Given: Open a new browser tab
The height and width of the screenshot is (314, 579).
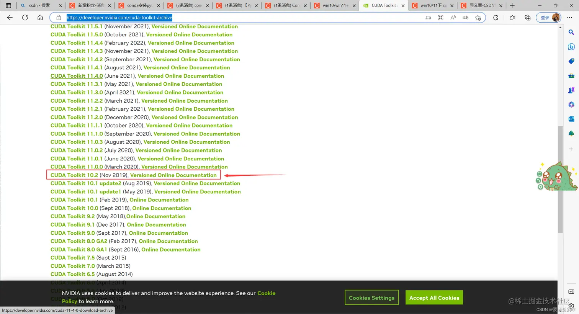Looking at the screenshot, I should click(512, 5).
